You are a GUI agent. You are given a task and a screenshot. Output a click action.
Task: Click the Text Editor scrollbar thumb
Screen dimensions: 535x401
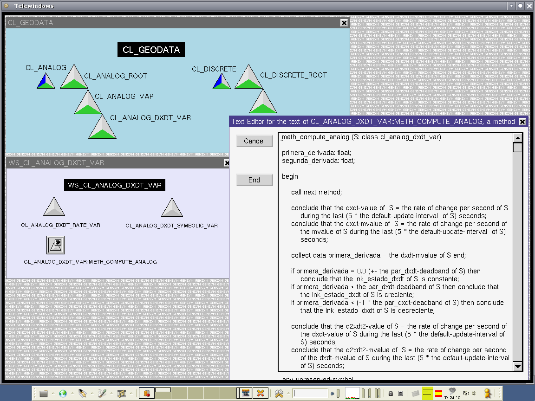click(x=518, y=148)
